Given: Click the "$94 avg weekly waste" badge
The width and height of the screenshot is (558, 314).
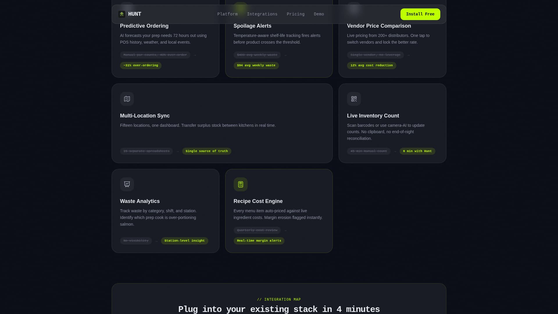Looking at the screenshot, I should 256,65.
